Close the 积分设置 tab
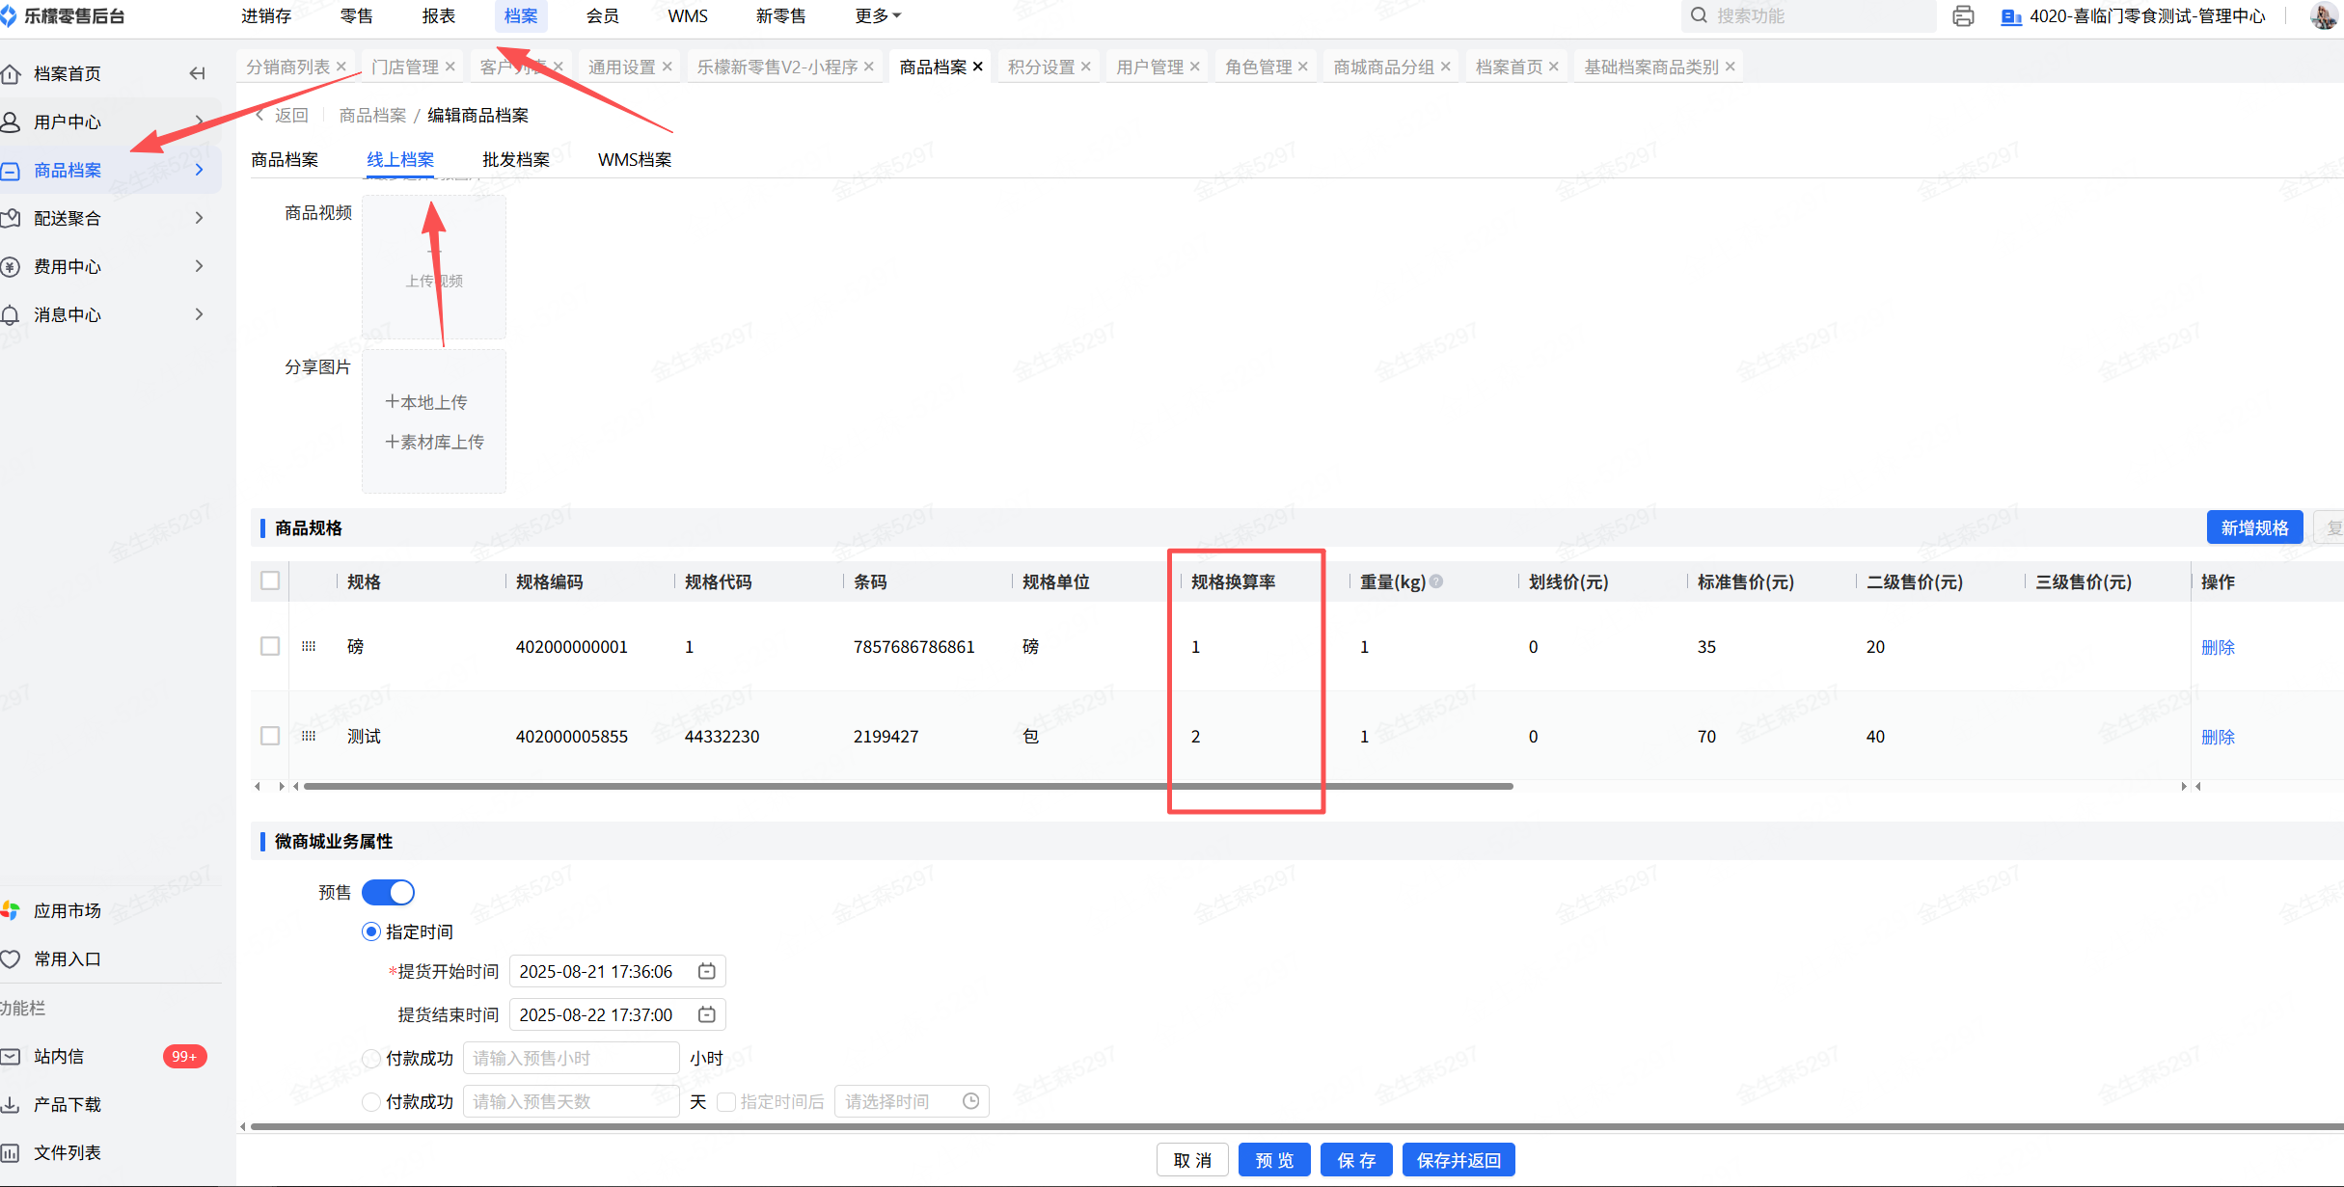 pos(1086,67)
